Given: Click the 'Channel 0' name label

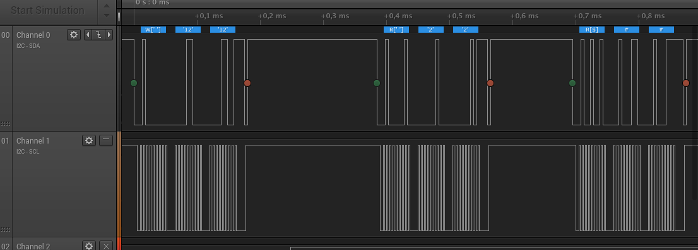Looking at the screenshot, I should [x=33, y=35].
